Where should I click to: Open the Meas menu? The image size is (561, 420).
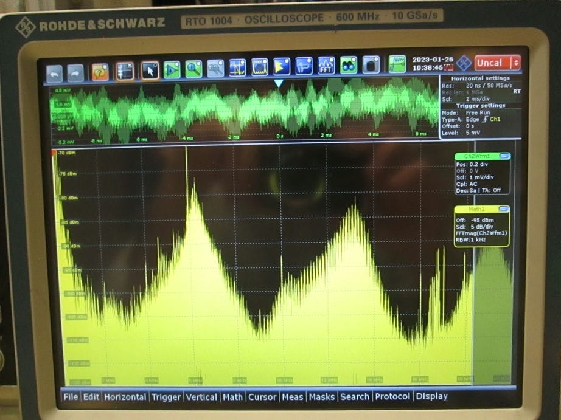292,397
